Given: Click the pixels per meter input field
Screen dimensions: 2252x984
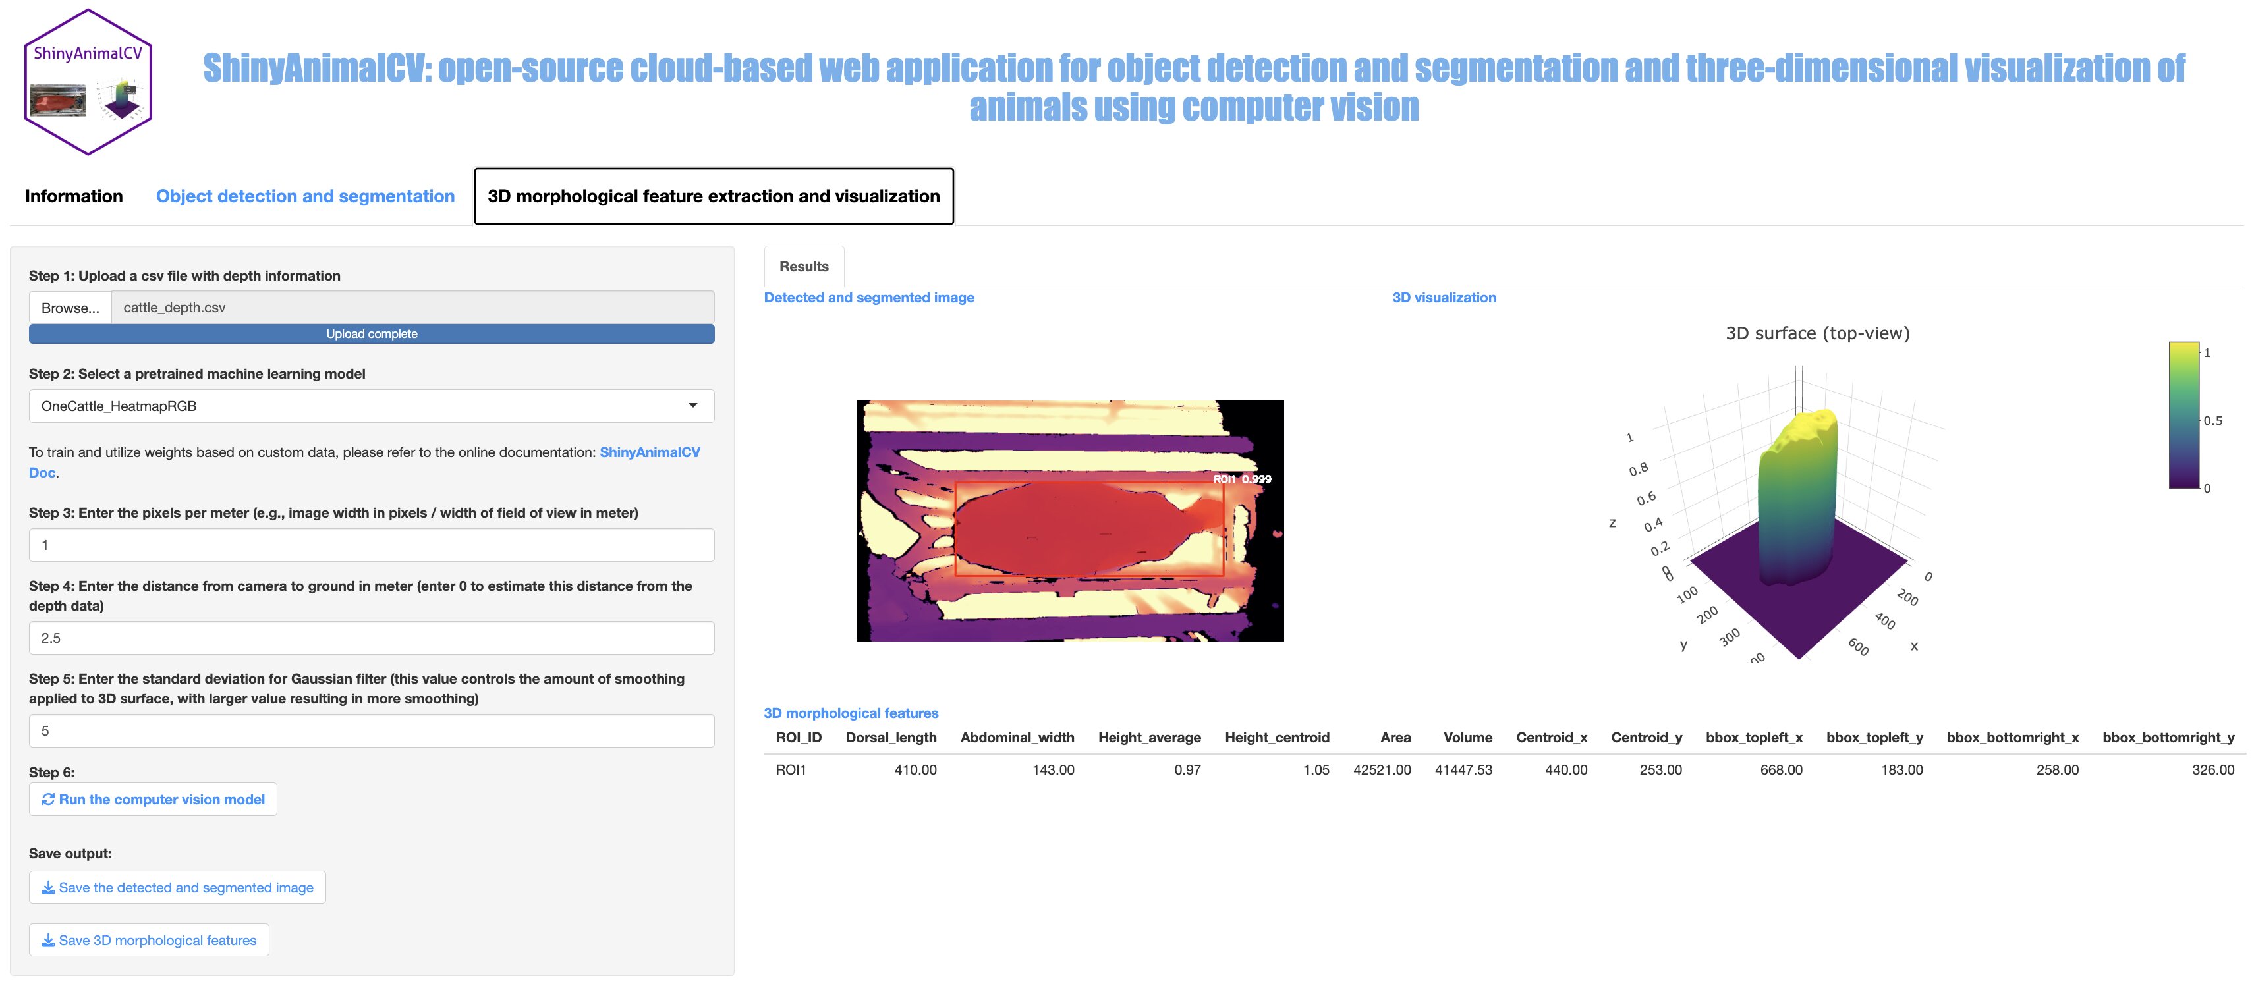Looking at the screenshot, I should coord(371,545).
